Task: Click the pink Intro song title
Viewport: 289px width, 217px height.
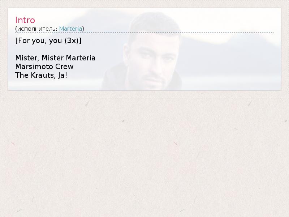Action: pyautogui.click(x=25, y=20)
